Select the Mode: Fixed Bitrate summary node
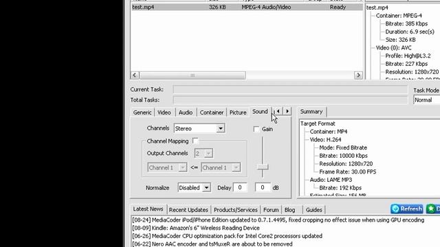The image size is (440, 247). (343, 148)
